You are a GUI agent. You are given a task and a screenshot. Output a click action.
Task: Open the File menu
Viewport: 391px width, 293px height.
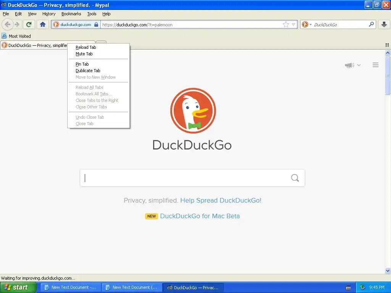click(6, 14)
